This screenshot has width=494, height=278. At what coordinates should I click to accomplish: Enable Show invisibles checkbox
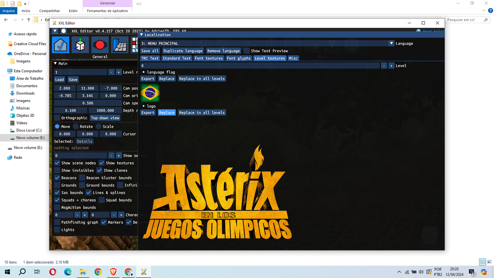[57, 170]
